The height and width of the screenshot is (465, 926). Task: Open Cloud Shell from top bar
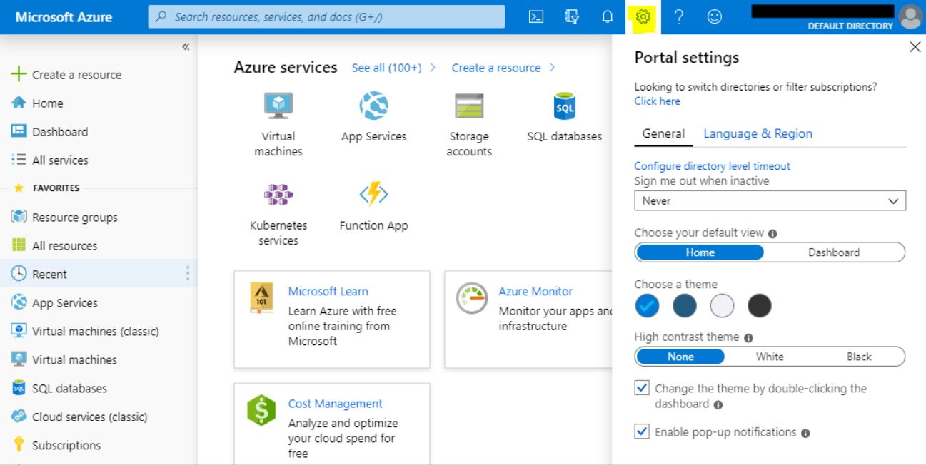point(536,17)
